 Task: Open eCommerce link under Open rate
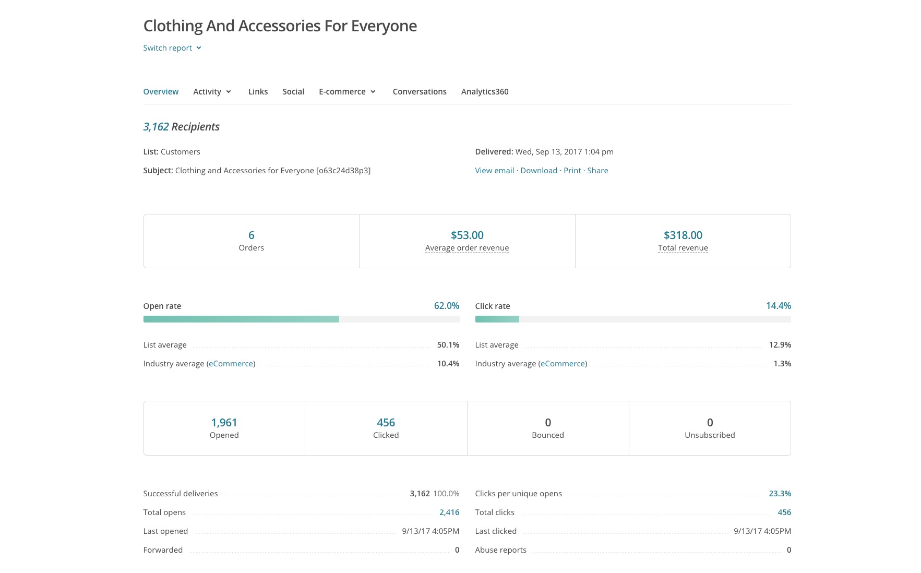(x=231, y=364)
